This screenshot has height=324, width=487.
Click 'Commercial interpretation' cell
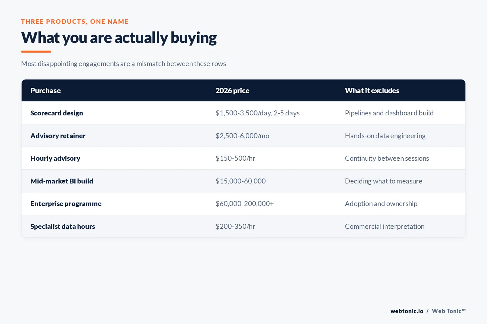(x=385, y=226)
